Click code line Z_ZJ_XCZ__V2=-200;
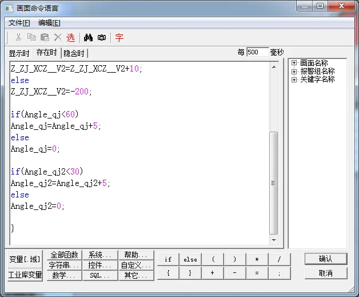Image resolution: width=359 pixels, height=297 pixels. [51, 92]
